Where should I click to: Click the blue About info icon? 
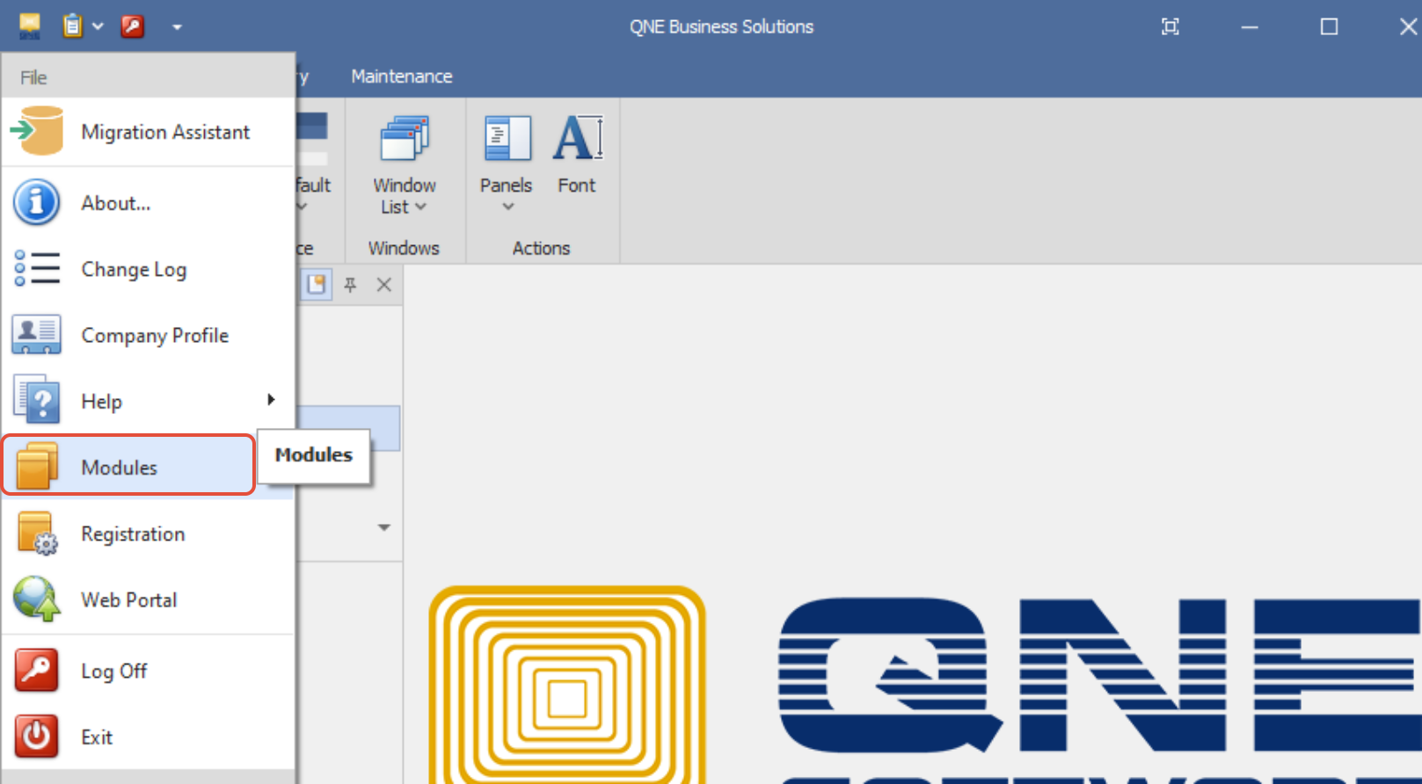click(x=36, y=203)
